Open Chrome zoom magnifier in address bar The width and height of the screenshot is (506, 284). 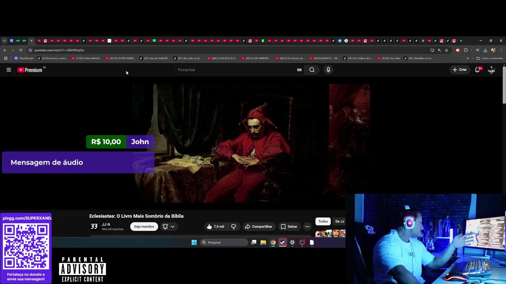(x=439, y=50)
